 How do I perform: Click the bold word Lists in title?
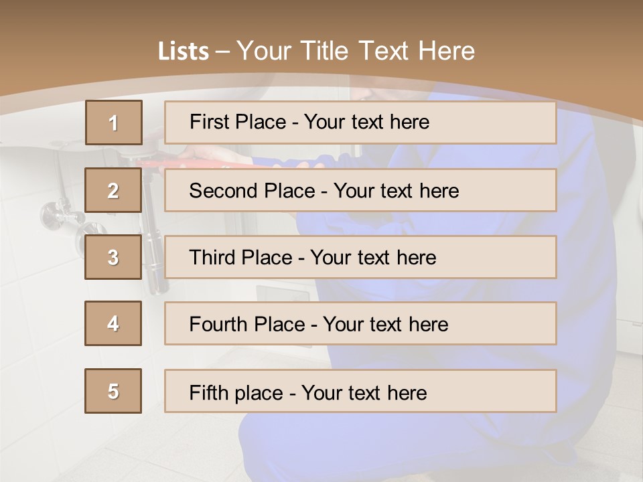click(184, 52)
